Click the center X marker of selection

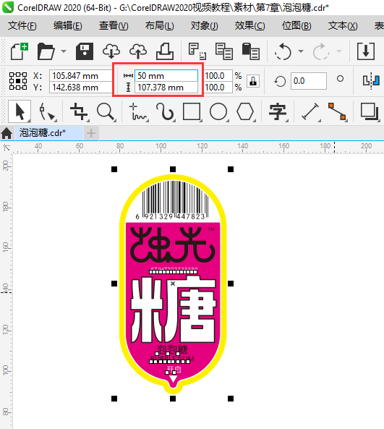tap(173, 284)
